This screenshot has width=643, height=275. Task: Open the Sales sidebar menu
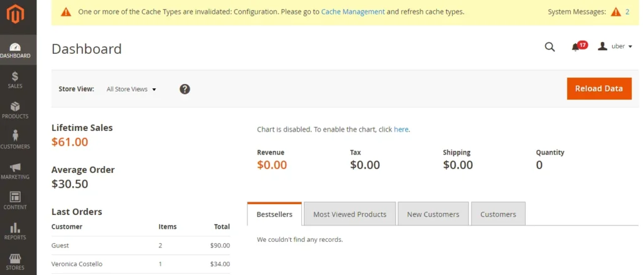point(16,80)
